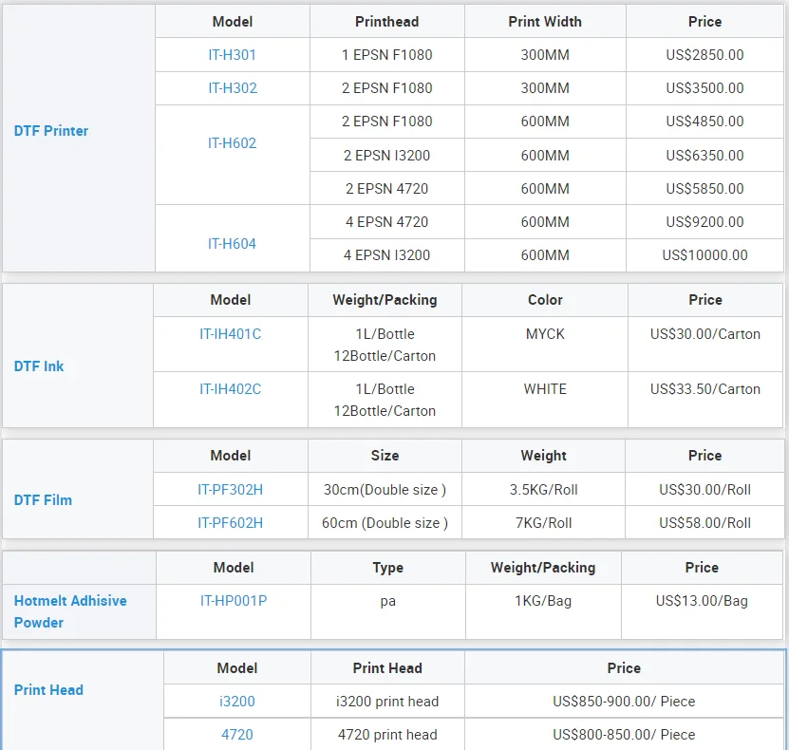
Task: Select the US$6350.00 price cell
Action: point(704,156)
